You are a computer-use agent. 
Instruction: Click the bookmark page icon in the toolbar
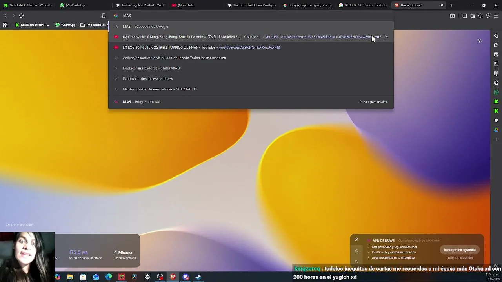point(104,16)
